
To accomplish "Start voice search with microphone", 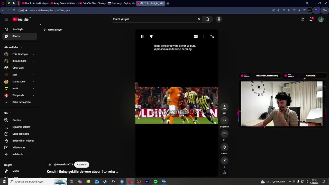I will 219,19.
